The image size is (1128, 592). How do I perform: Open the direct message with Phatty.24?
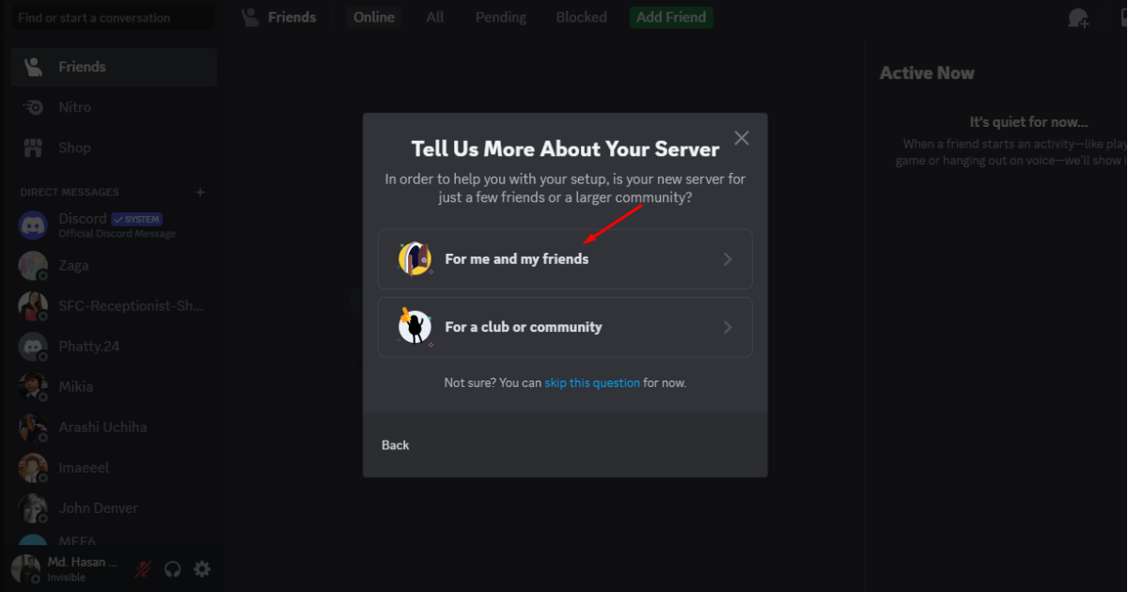pos(114,347)
